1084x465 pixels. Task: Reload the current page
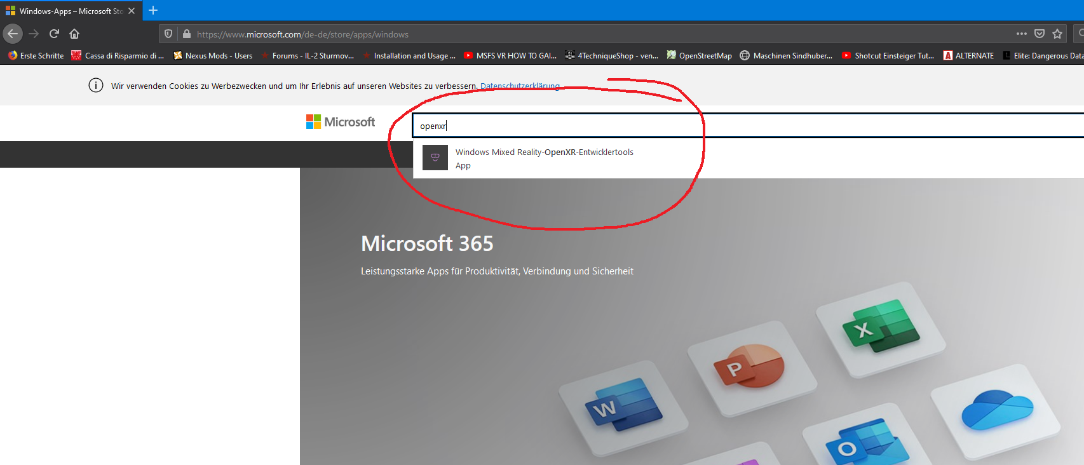pyautogui.click(x=54, y=34)
